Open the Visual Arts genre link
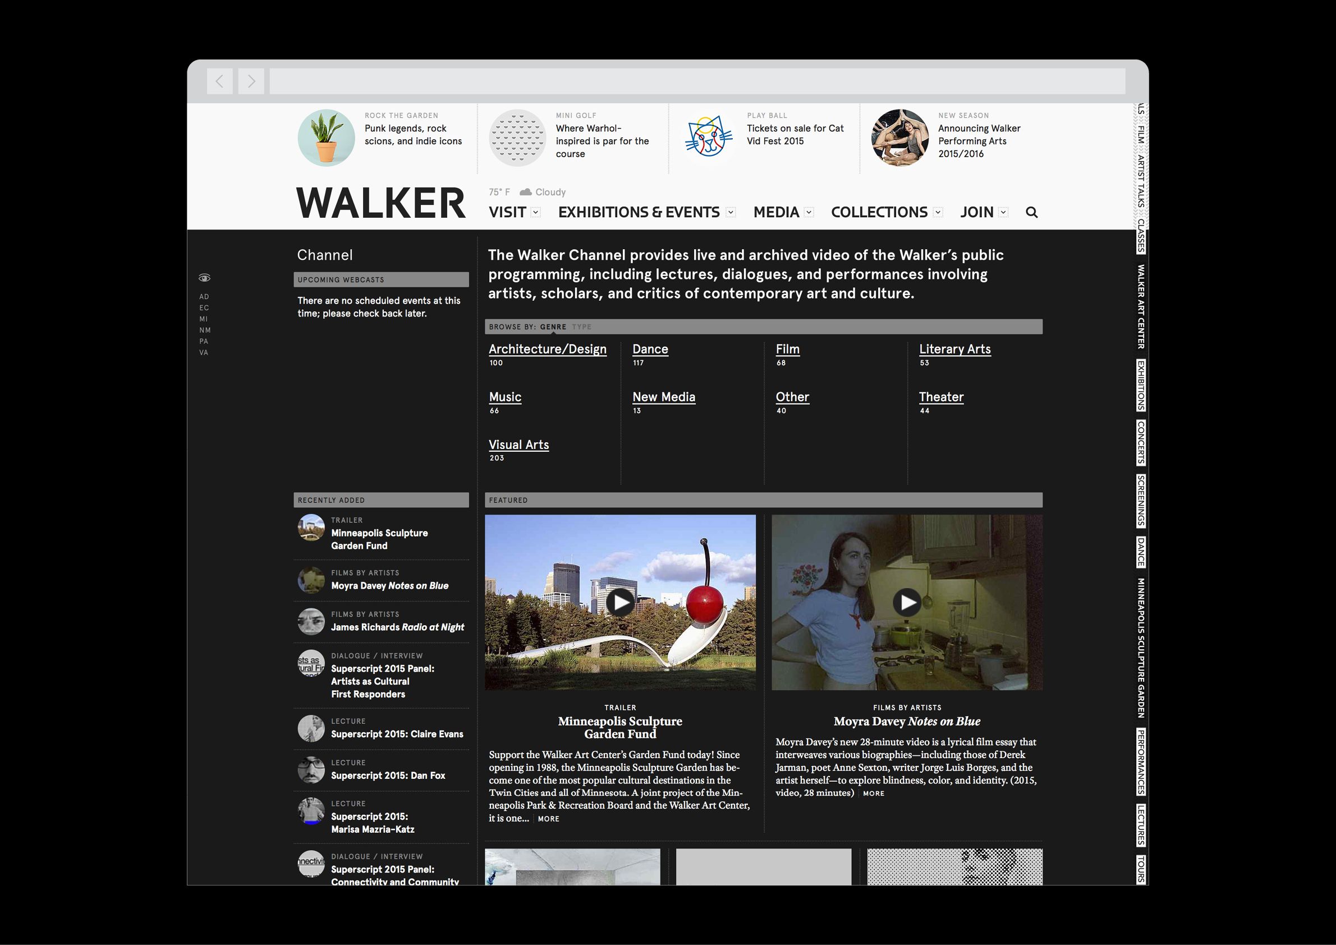Screen dimensions: 1336x945 pyautogui.click(x=518, y=444)
